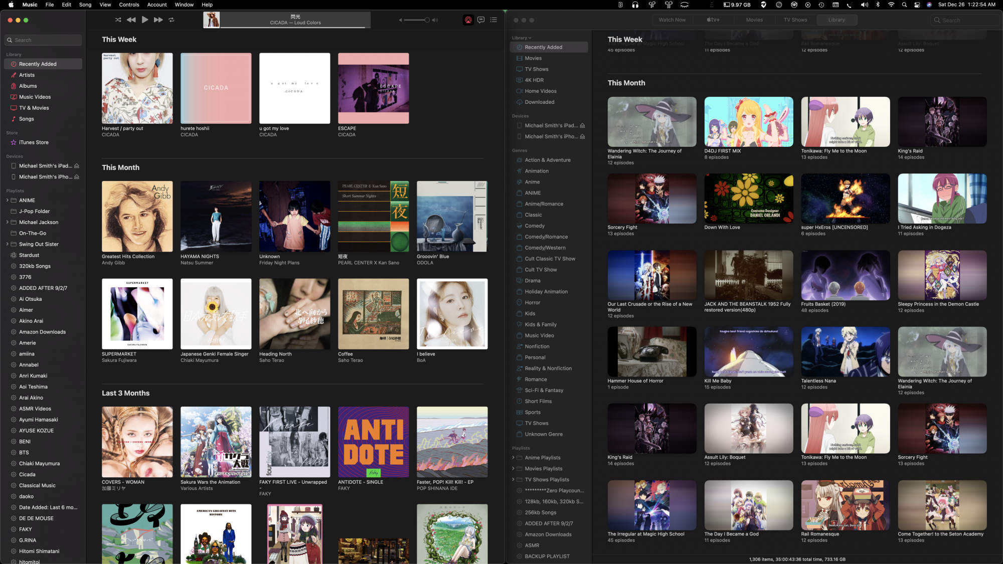Click the play button

[x=145, y=20]
